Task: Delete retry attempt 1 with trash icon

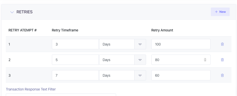Action: [222, 44]
